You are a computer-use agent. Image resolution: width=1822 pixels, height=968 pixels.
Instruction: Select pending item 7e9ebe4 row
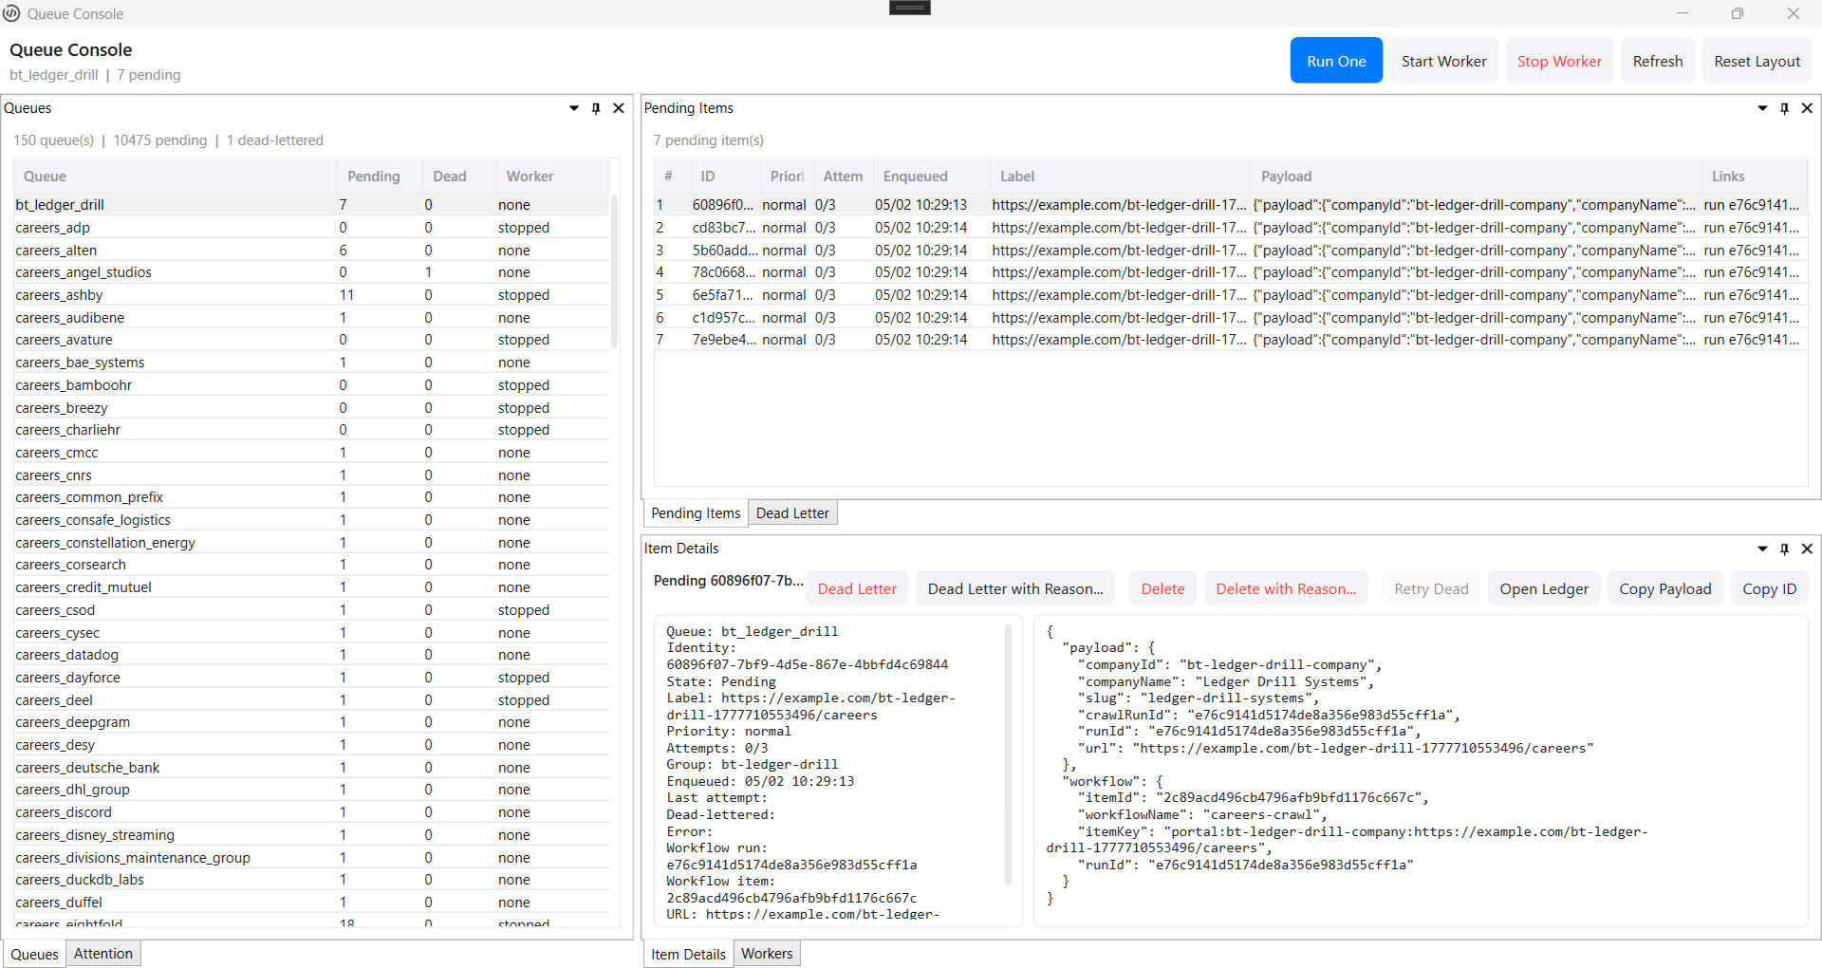pos(1231,340)
